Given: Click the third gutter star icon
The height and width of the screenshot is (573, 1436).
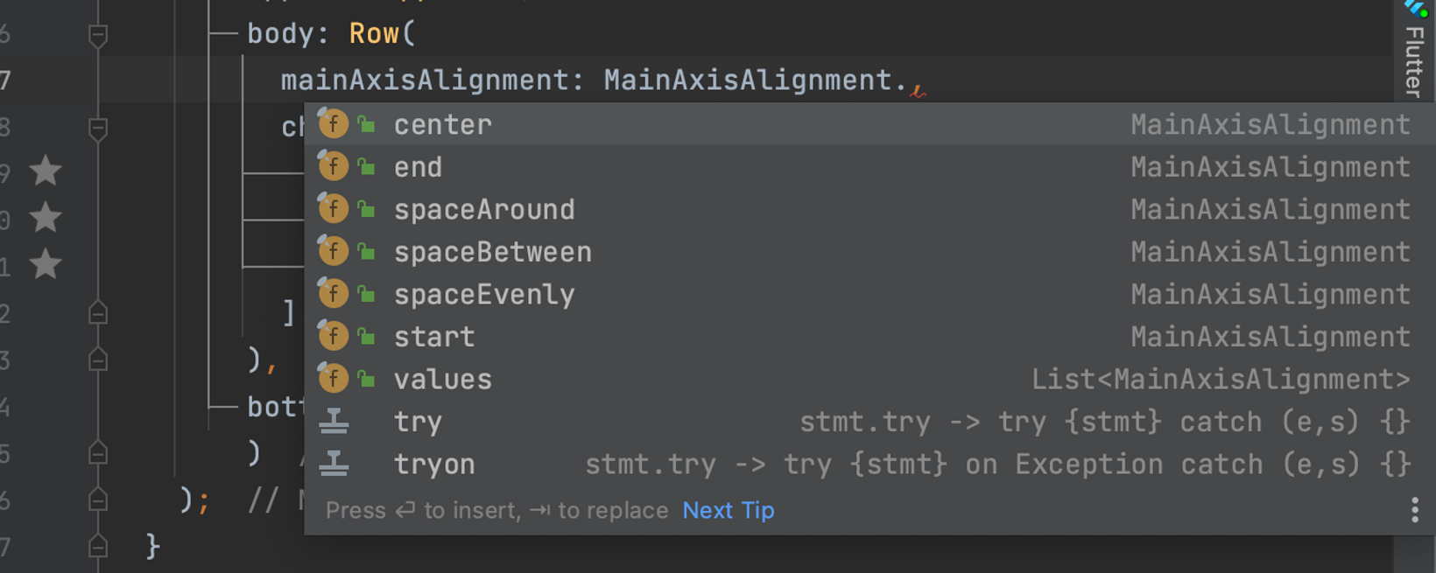Looking at the screenshot, I should [x=46, y=263].
